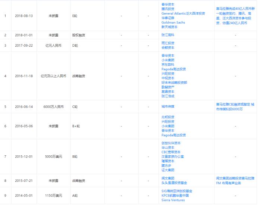Open 小米集团 in the 2016-11-18 row
Screen dimensions: 258x205
coord(168,60)
